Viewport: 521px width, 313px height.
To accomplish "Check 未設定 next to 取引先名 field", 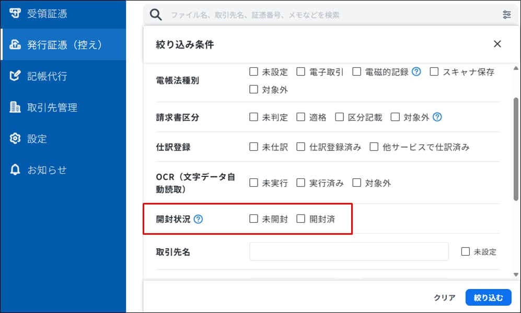I will tap(466, 252).
